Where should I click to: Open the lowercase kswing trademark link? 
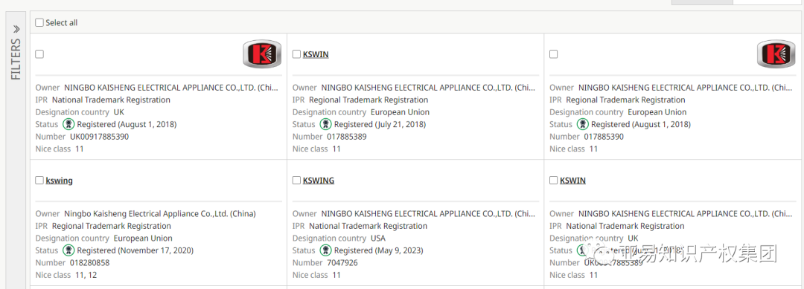pos(59,181)
